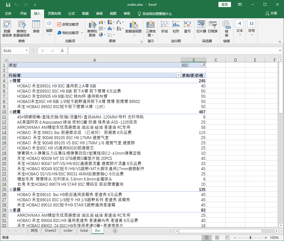
Task: Insert a line or area chart
Action: [102, 29]
